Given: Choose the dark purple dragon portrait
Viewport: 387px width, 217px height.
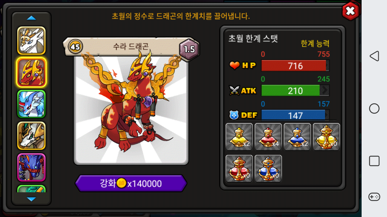Looking at the screenshot, I should pos(31,167).
